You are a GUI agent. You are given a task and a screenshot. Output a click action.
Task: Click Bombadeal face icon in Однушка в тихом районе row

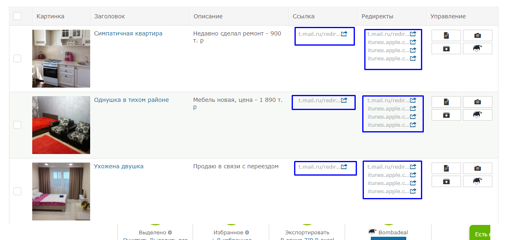pos(478,115)
